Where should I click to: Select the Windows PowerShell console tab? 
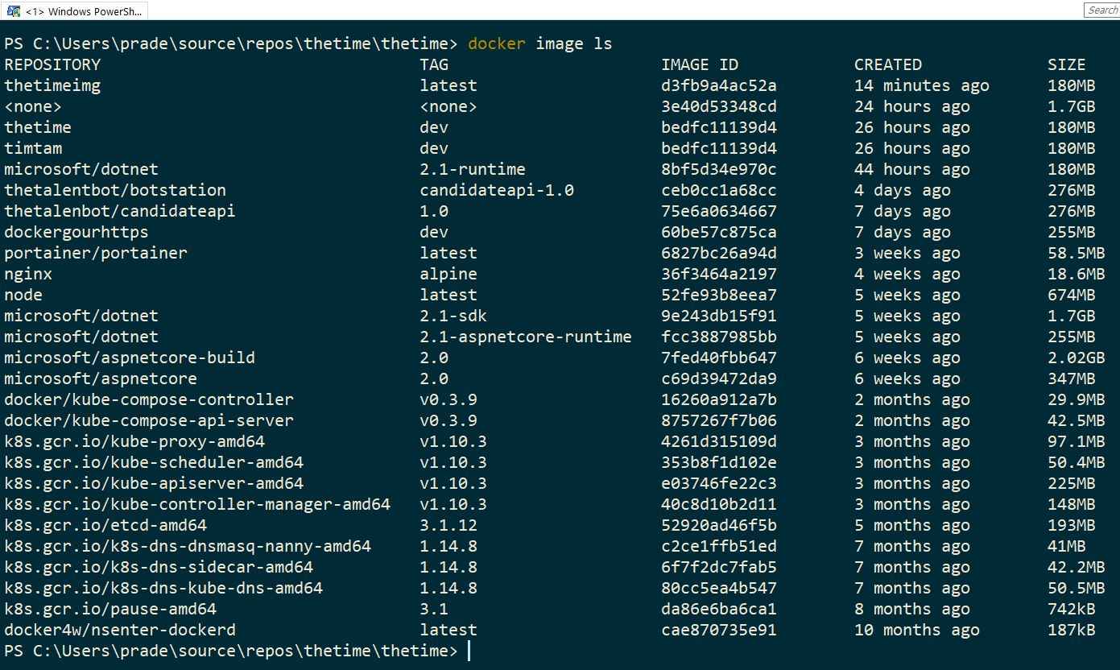pyautogui.click(x=74, y=10)
